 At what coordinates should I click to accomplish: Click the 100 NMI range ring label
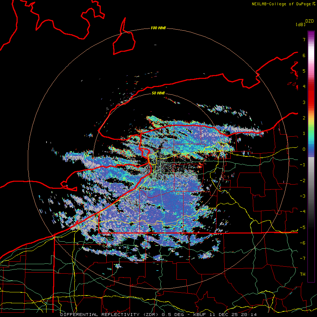click(x=158, y=28)
